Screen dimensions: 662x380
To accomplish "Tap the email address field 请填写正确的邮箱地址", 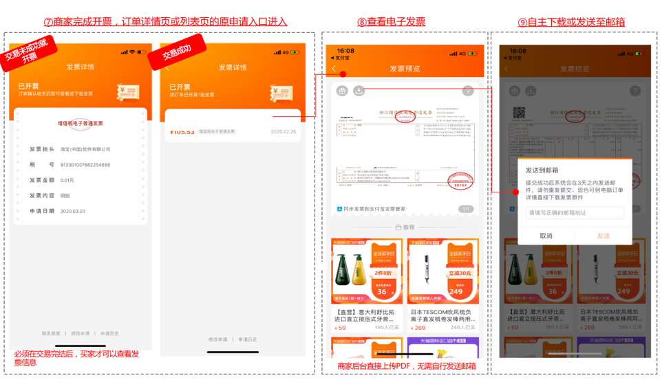I will (x=575, y=213).
